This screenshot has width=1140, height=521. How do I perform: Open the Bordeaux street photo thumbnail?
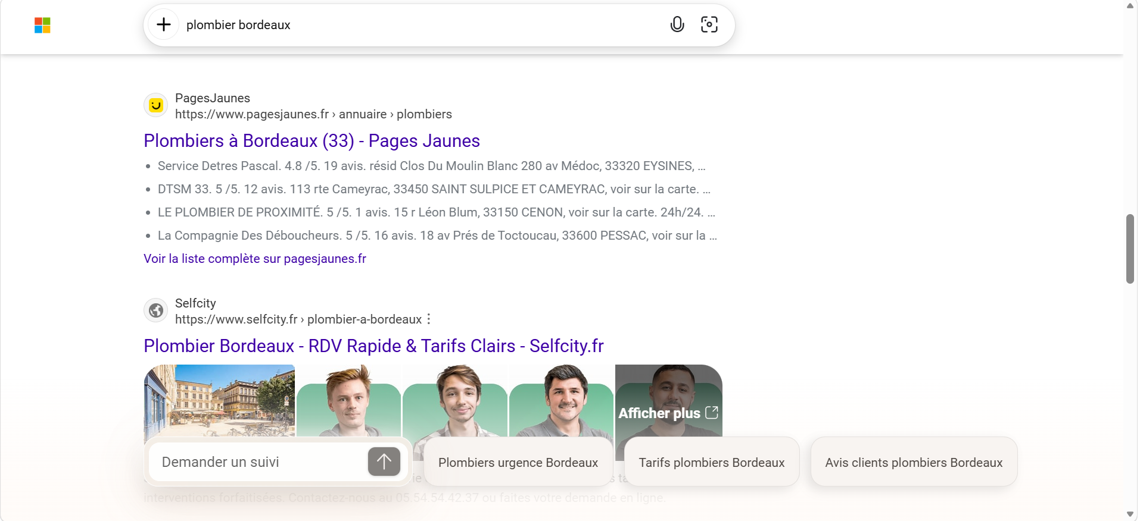point(219,401)
